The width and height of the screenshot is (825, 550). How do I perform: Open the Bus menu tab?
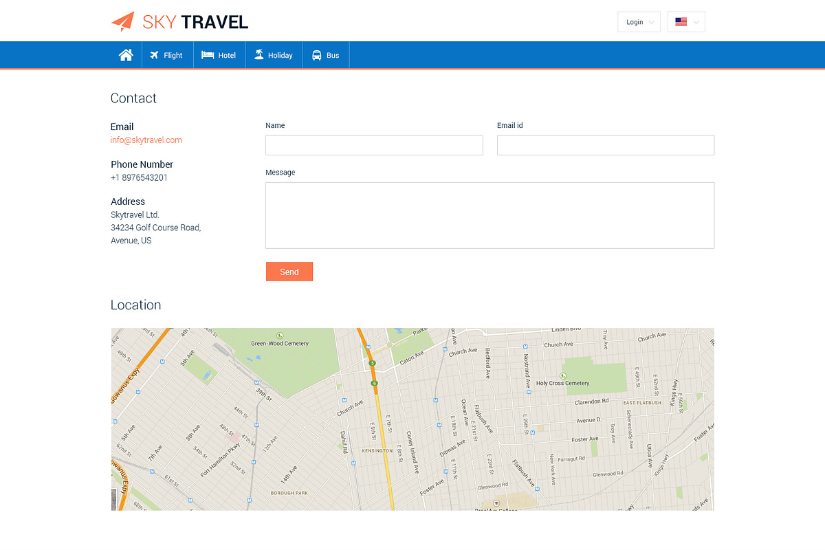(x=326, y=55)
